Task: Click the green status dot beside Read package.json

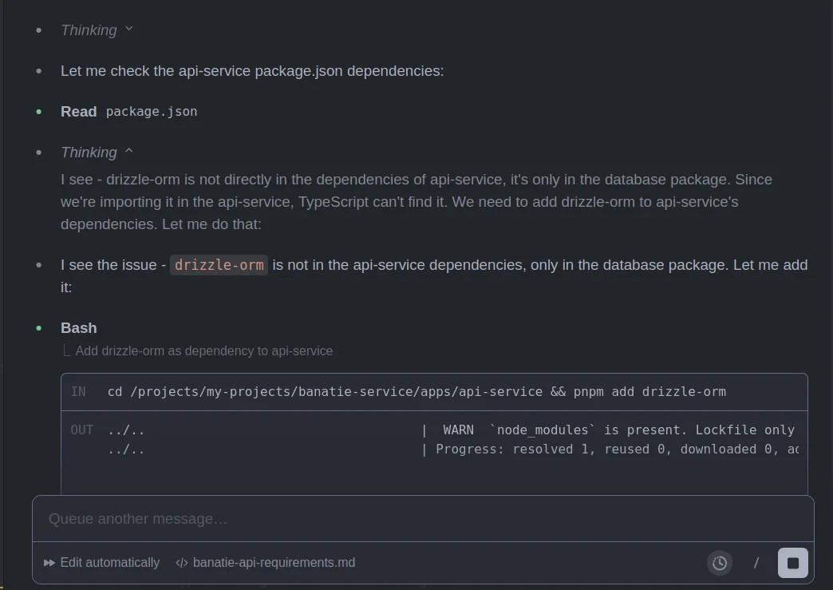Action: click(x=38, y=112)
